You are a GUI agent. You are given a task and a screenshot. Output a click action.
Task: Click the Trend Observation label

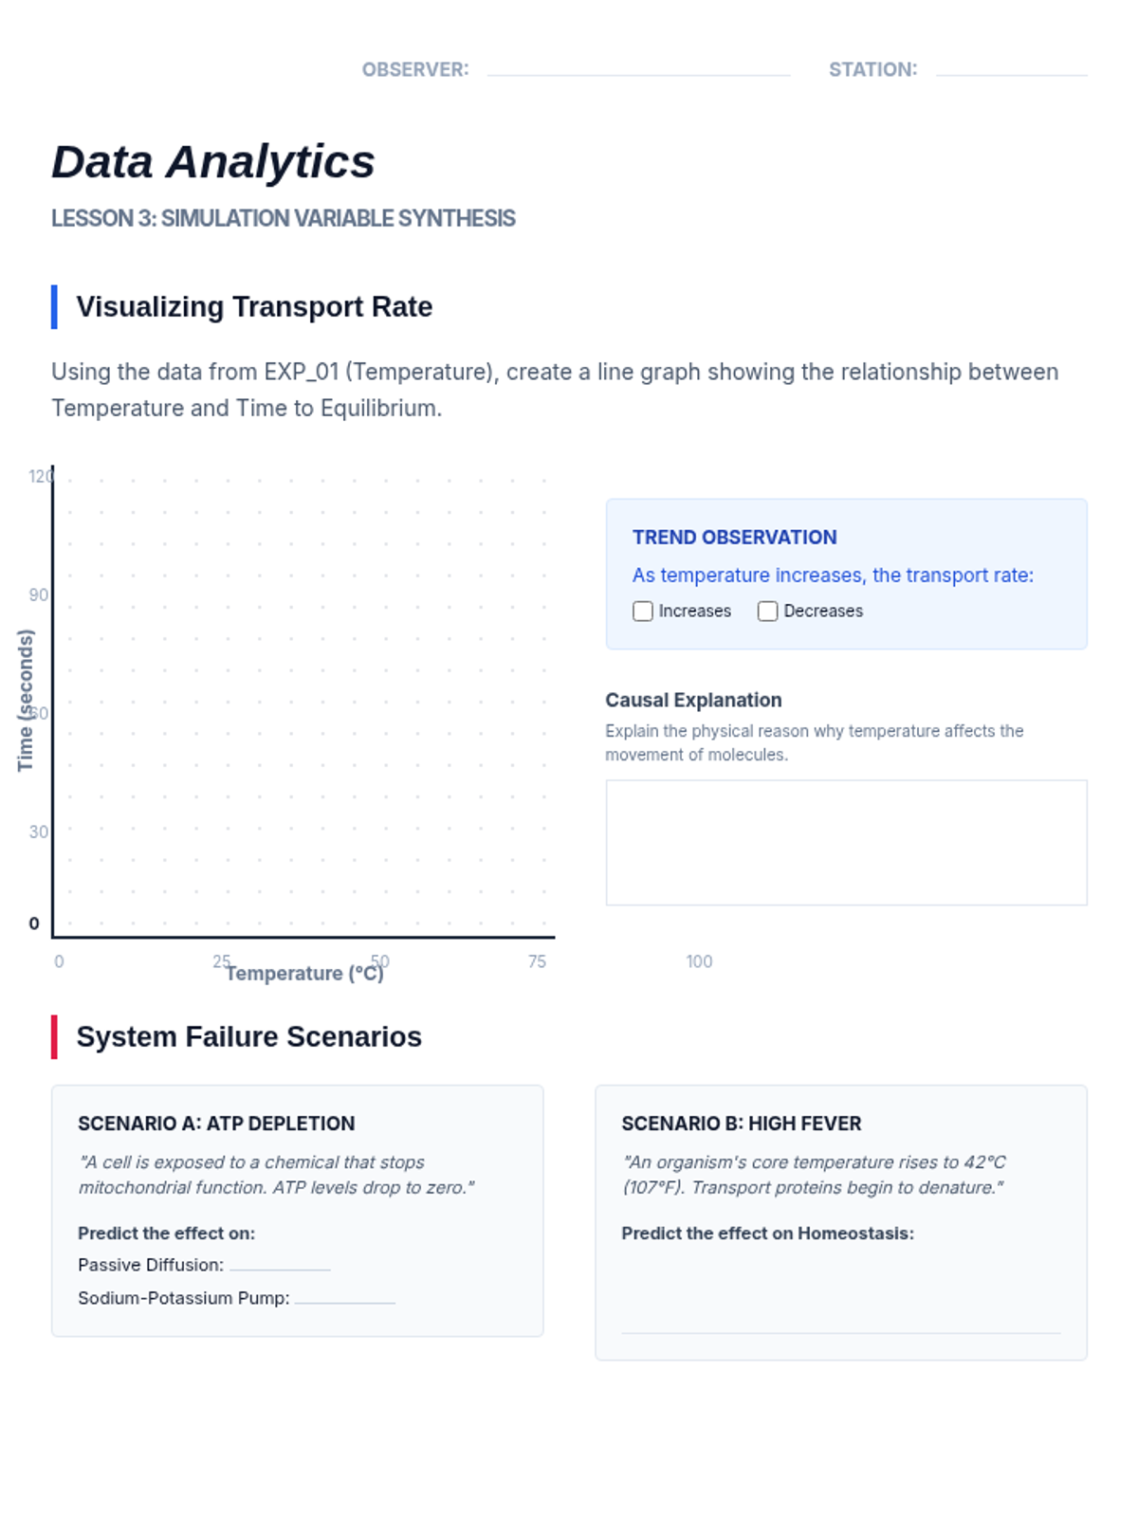coord(734,538)
